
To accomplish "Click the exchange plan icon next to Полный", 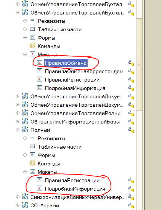I will (x=25, y=130).
